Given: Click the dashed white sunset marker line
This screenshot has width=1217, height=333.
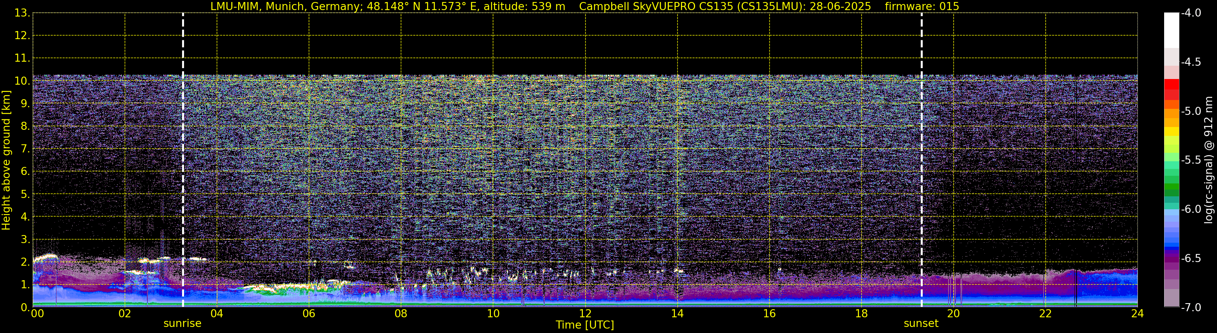Looking at the screenshot, I should point(921,160).
